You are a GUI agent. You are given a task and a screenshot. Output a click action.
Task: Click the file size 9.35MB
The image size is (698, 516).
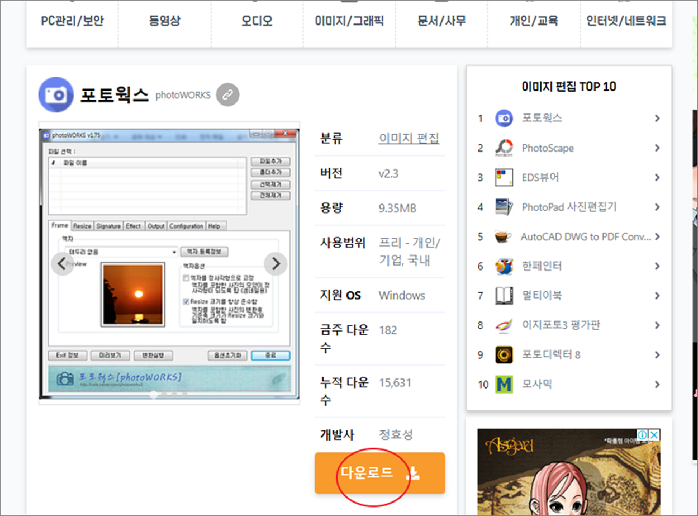point(397,209)
